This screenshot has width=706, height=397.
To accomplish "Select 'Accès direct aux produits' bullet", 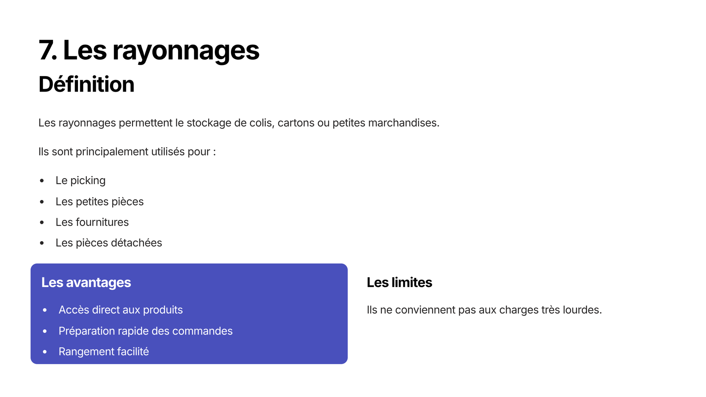I will point(121,310).
